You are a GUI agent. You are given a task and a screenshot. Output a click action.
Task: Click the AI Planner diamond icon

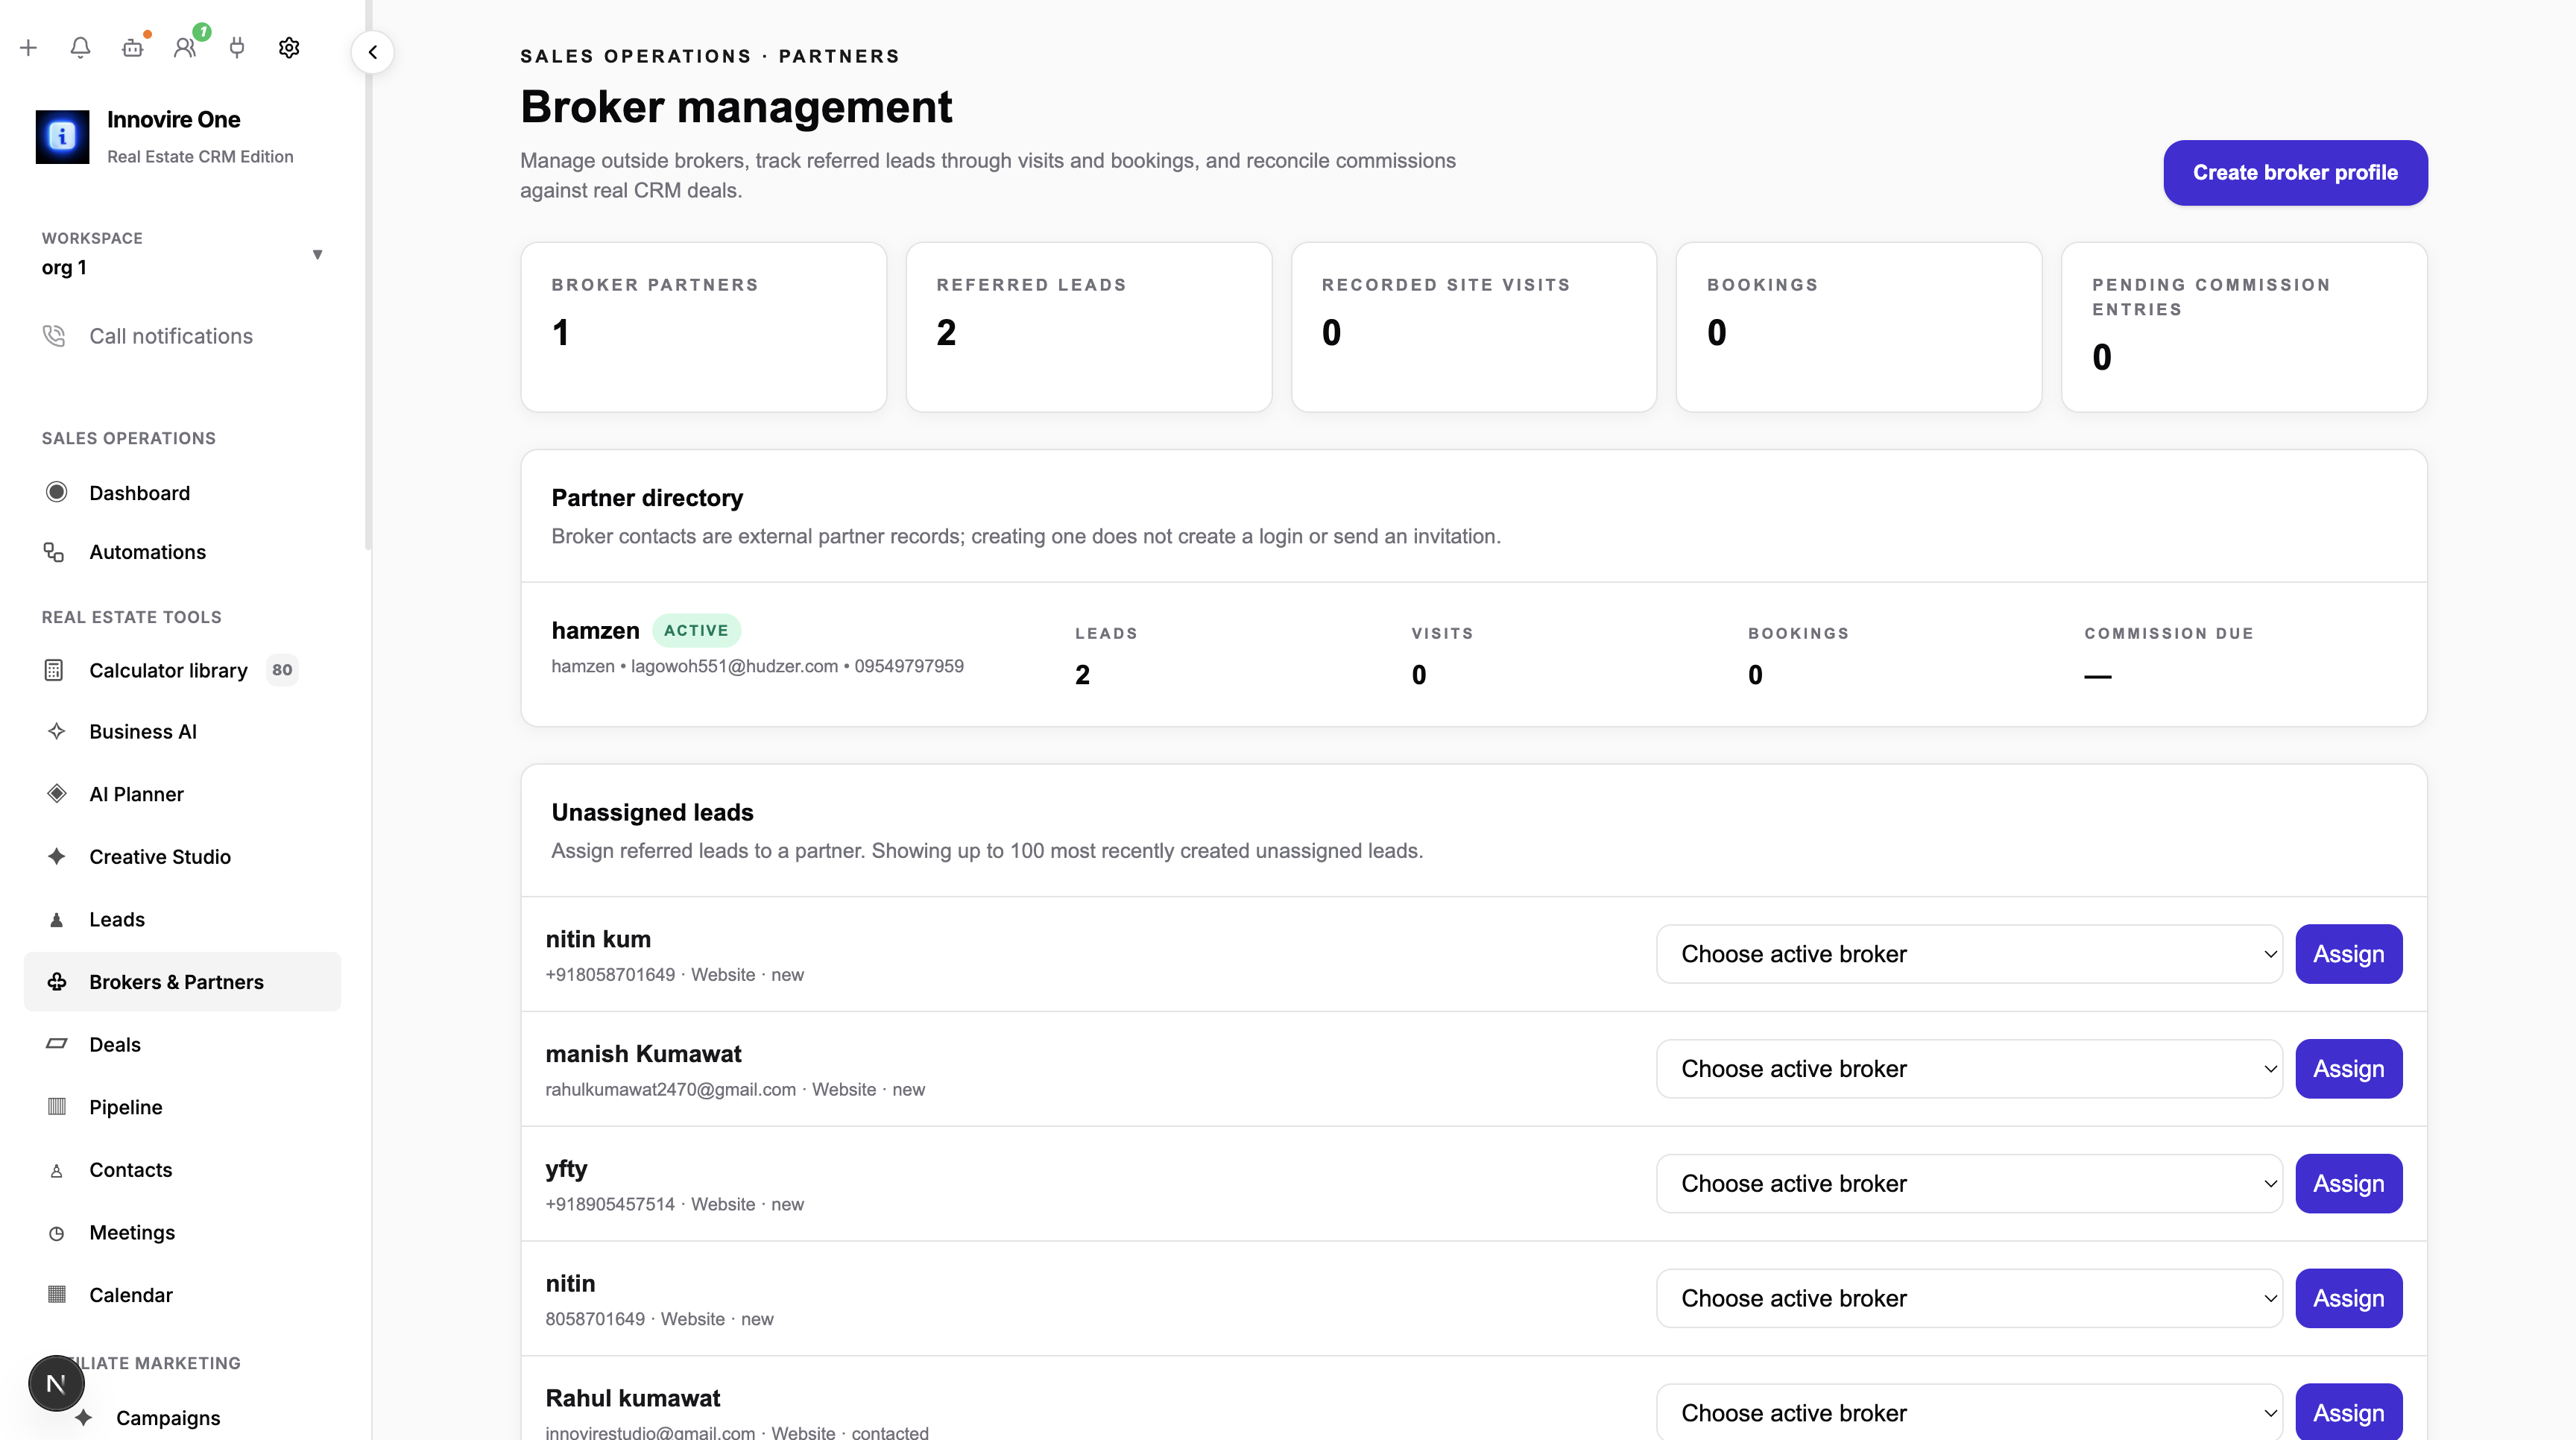57,793
